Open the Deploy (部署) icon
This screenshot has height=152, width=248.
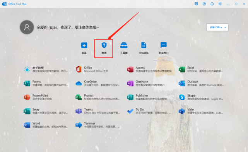point(84,45)
